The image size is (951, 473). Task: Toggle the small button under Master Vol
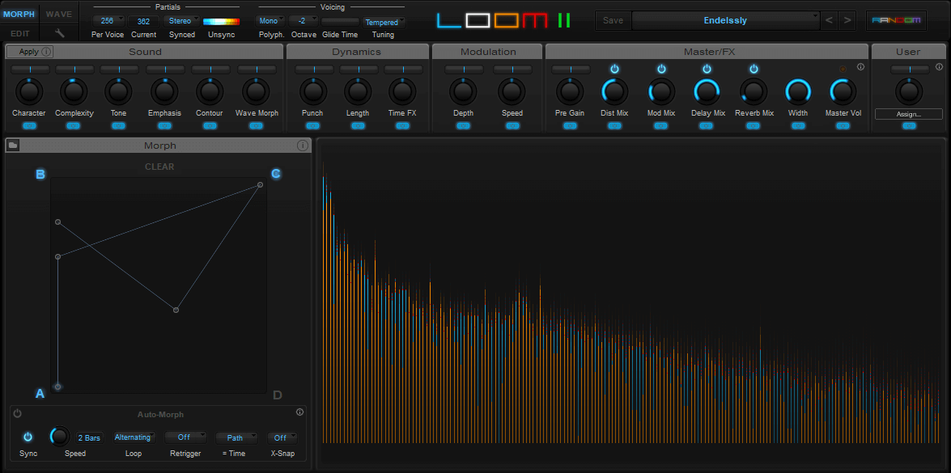tap(843, 126)
